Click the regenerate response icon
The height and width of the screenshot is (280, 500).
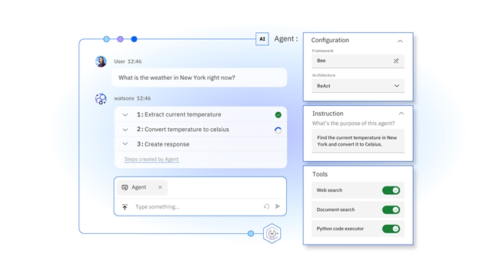tap(267, 206)
